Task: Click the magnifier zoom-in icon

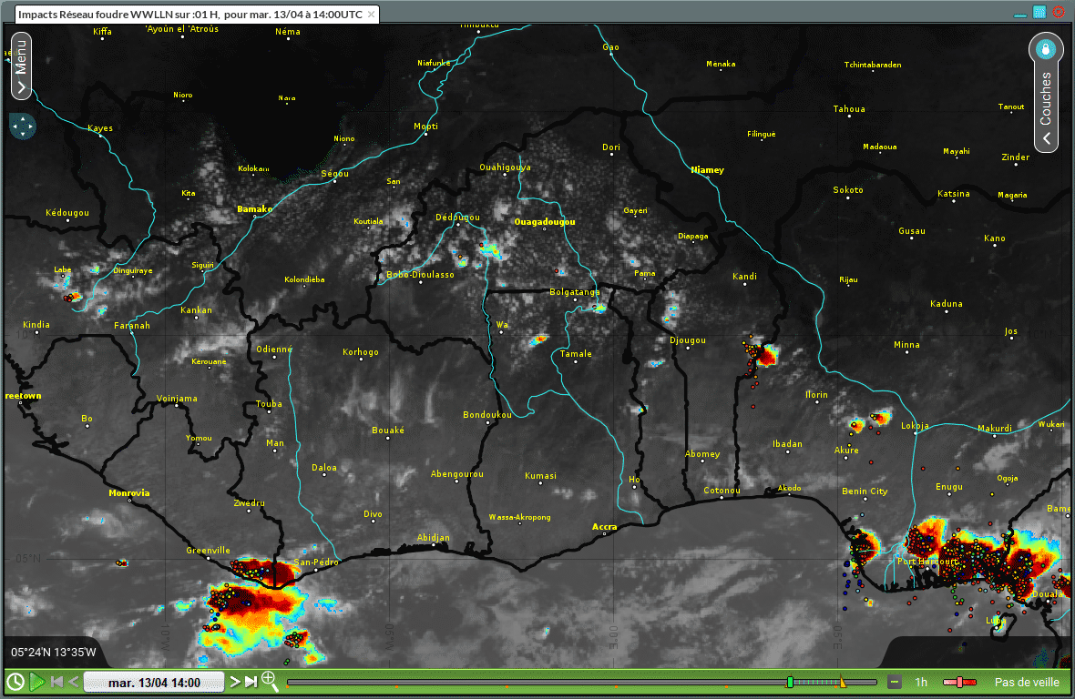Action: point(270,681)
